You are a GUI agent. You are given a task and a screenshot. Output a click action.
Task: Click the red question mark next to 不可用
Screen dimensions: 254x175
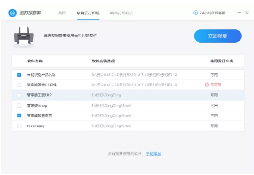point(207,85)
